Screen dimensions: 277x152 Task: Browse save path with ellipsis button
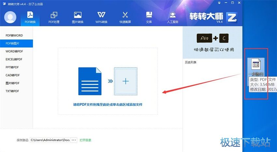[74, 140]
